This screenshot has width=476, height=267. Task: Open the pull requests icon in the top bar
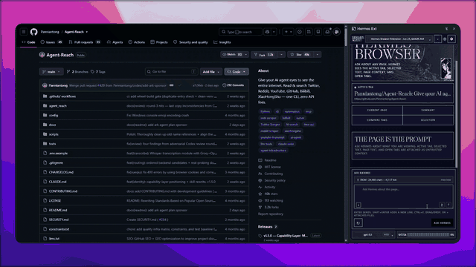click(309, 32)
